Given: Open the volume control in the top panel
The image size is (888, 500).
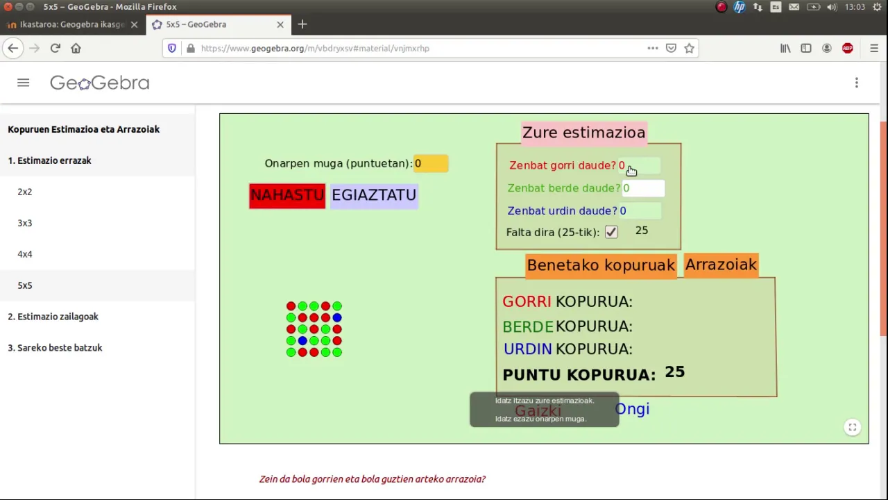Looking at the screenshot, I should pyautogui.click(x=832, y=7).
